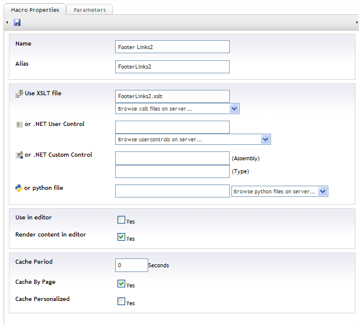Open Browse xslt files on server dropdown
359x327 pixels.
[x=177, y=108]
